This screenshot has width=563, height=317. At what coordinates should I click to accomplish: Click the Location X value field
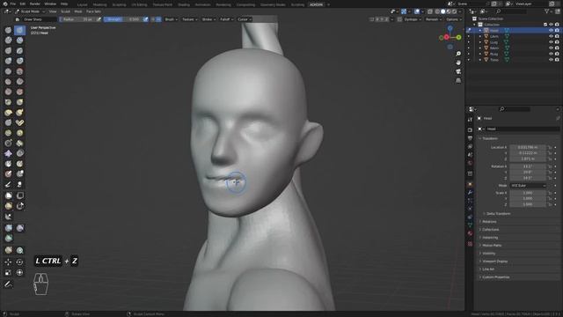[528, 147]
